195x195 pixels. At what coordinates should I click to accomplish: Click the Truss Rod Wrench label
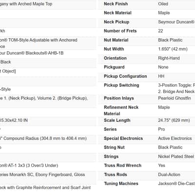123,165
